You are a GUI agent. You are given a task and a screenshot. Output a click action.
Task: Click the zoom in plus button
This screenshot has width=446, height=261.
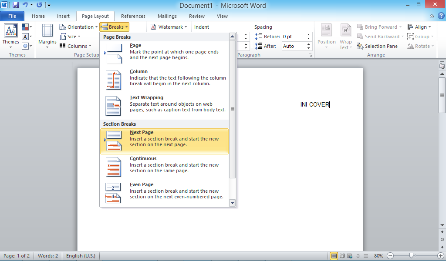441,256
